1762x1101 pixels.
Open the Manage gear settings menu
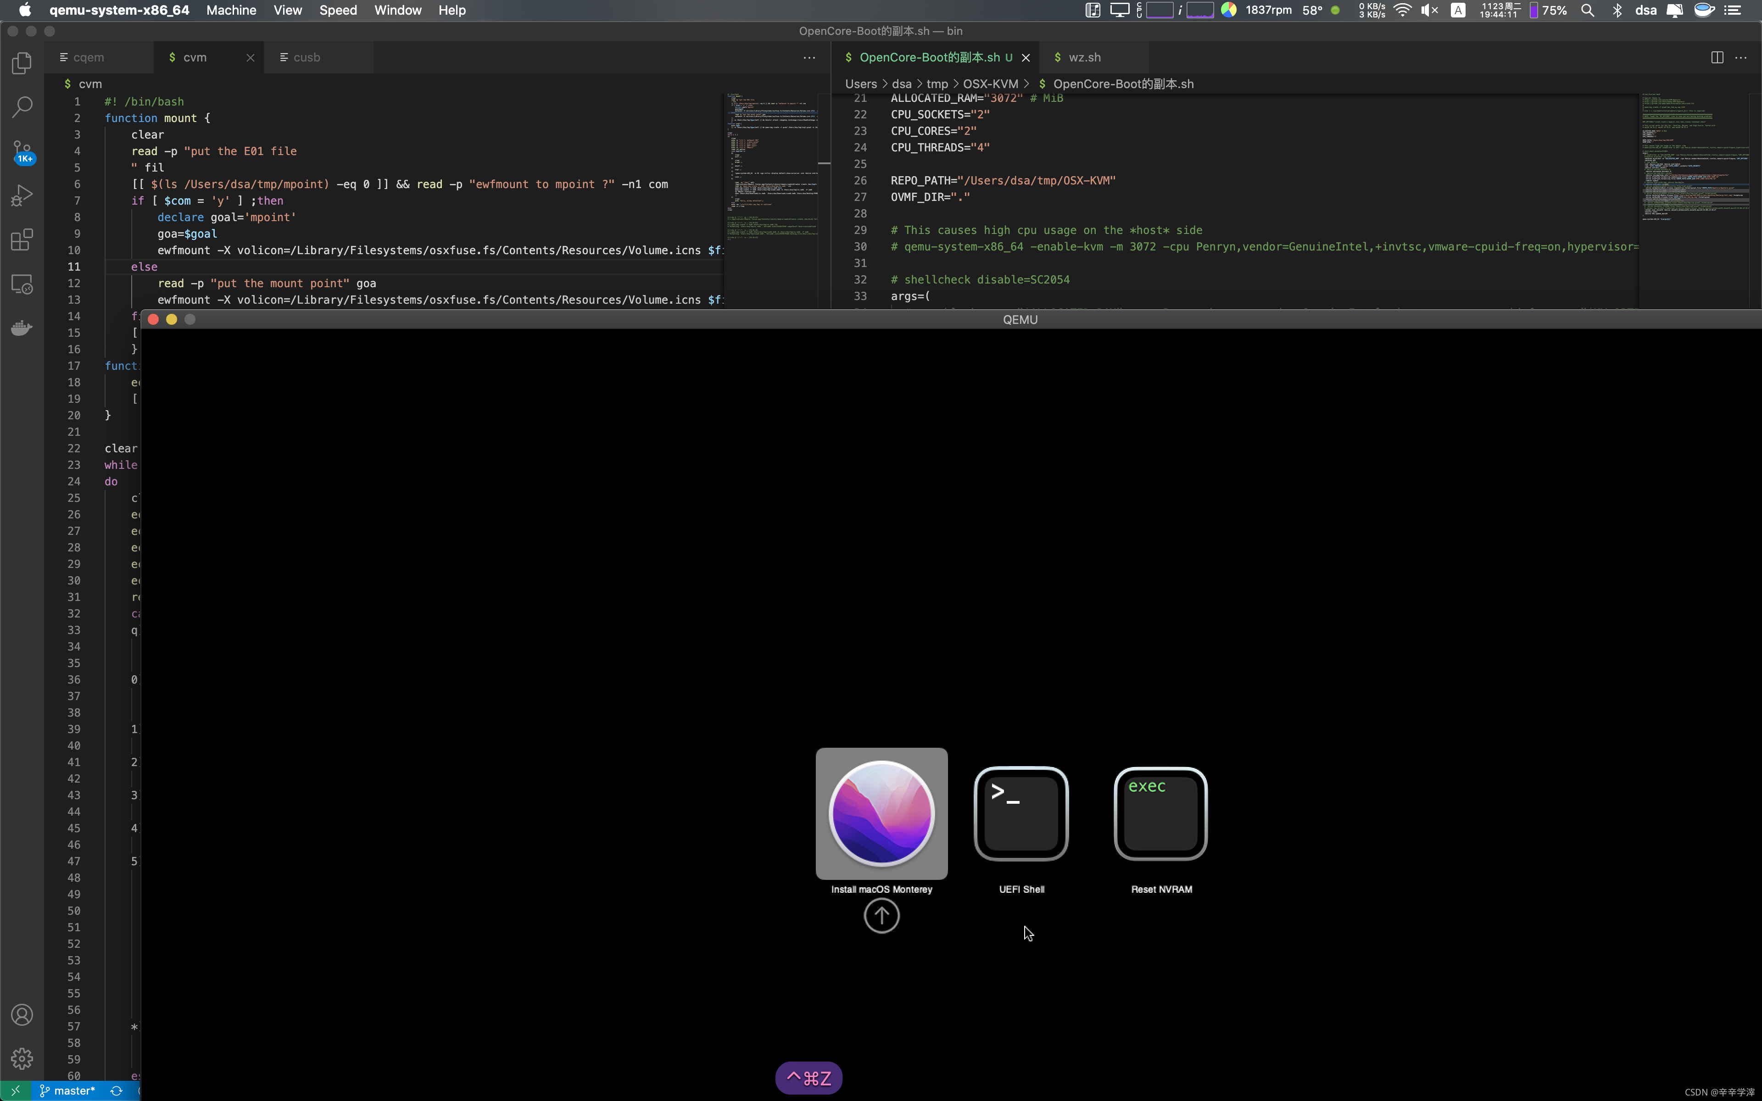click(x=22, y=1058)
